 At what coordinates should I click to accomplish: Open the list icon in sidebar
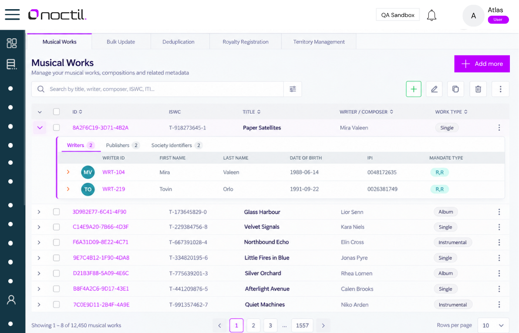click(x=12, y=64)
